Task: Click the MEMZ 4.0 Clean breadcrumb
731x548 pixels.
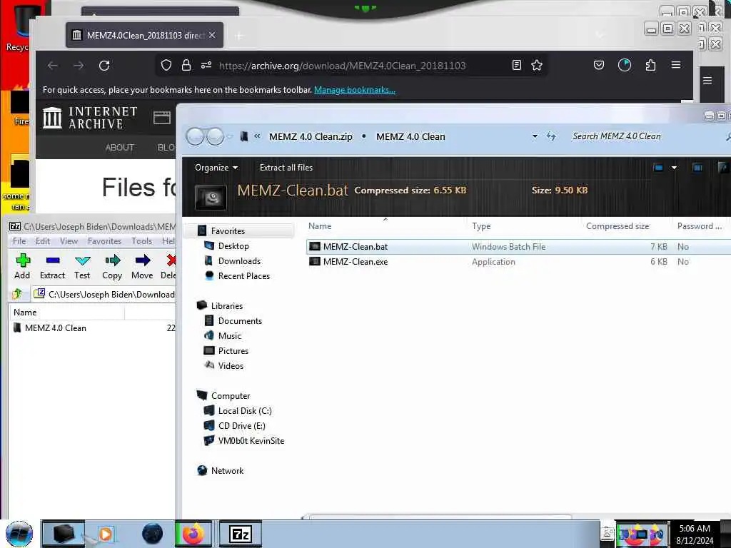Action: pos(410,136)
